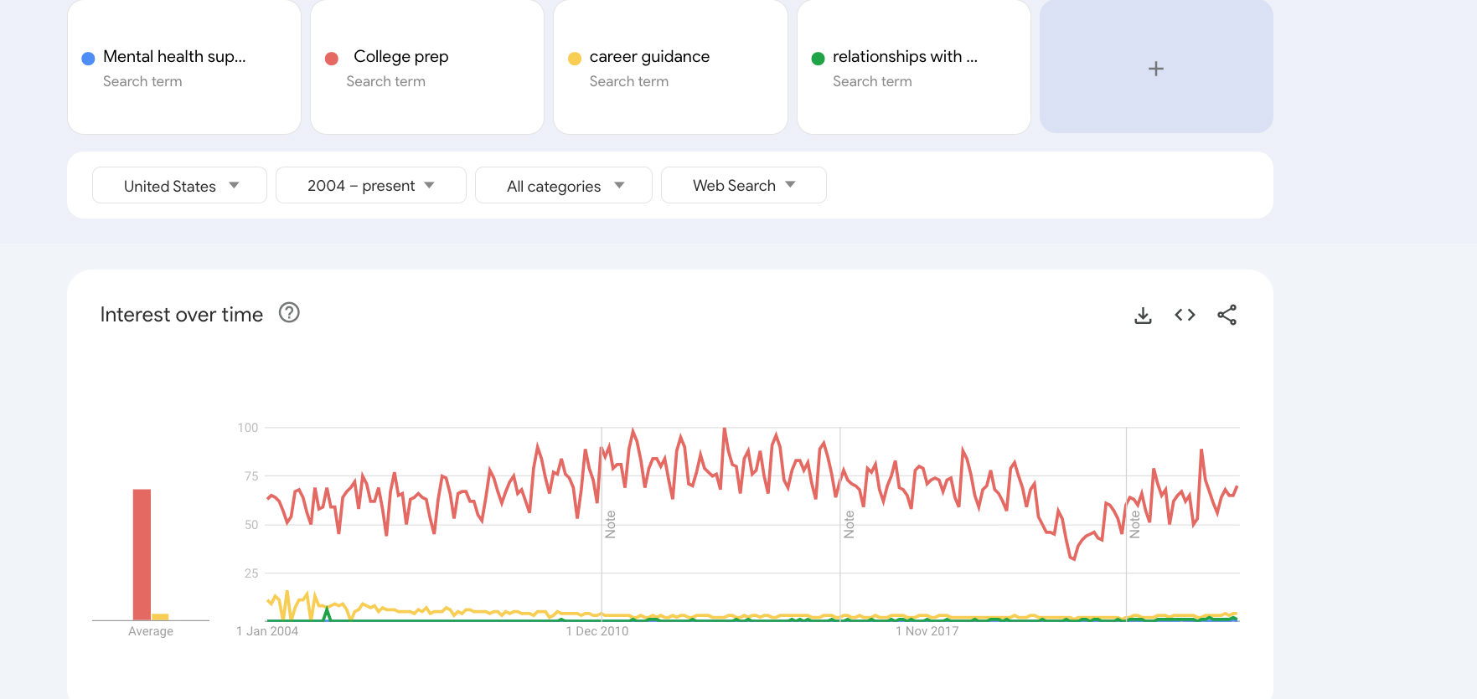Click the Note marker before Nov 2017

tap(850, 524)
